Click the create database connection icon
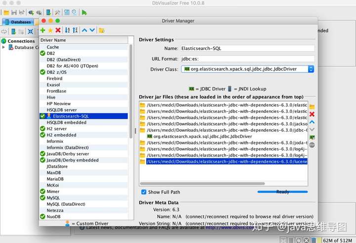 pyautogui.click(x=48, y=12)
